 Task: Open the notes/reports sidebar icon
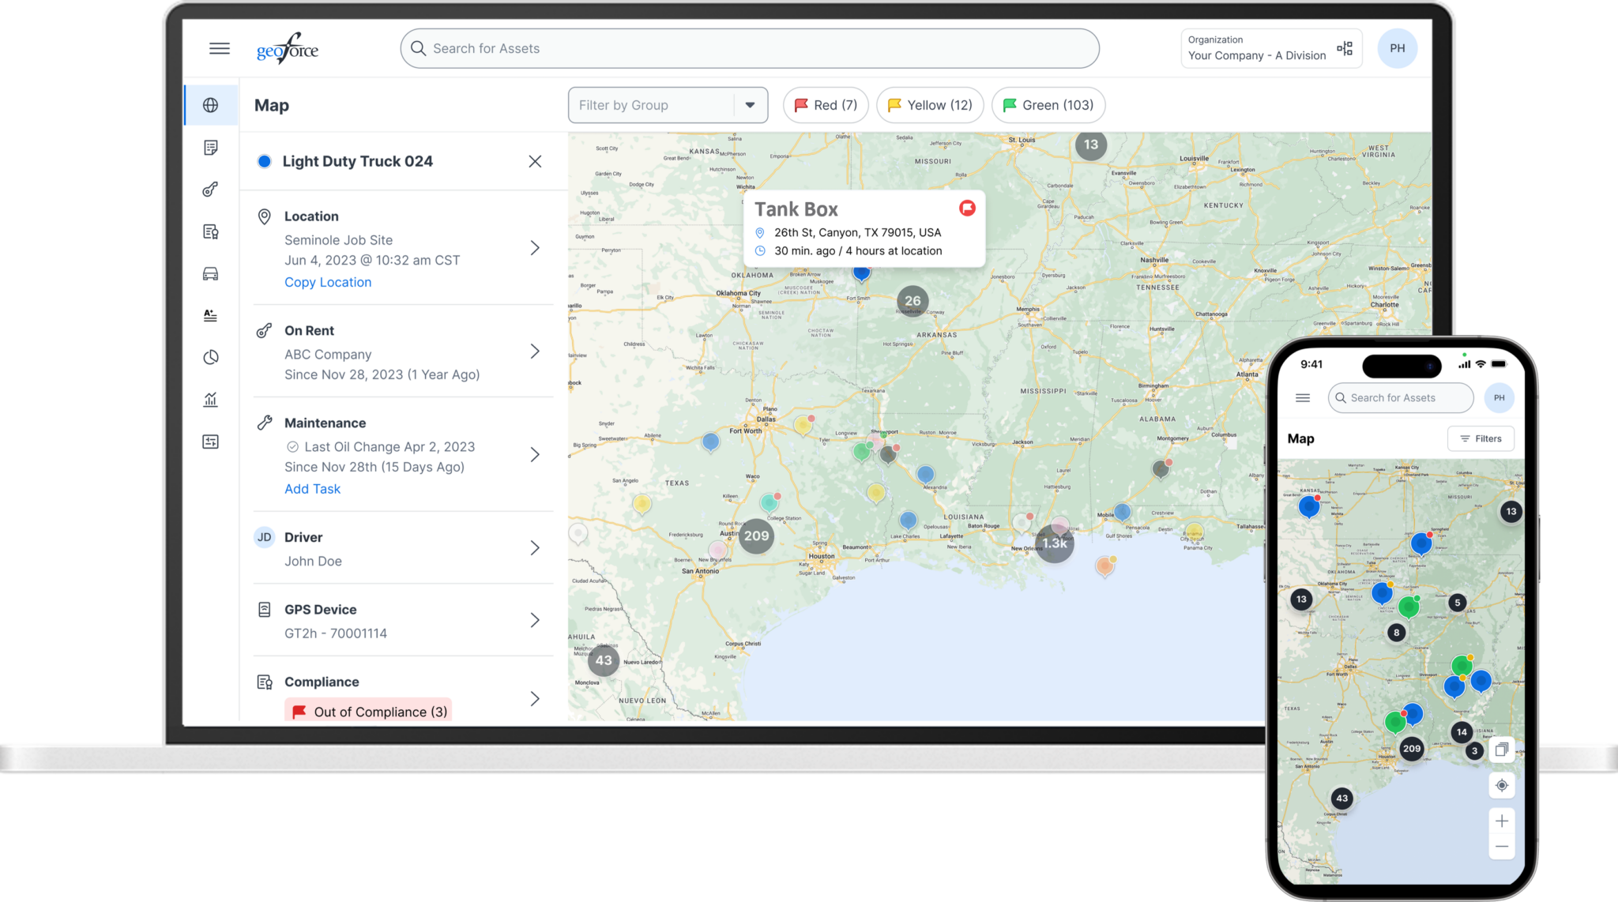(210, 147)
